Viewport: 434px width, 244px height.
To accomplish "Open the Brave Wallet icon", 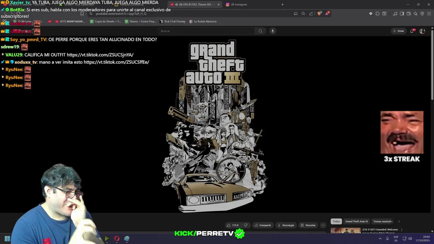I will [x=409, y=14].
